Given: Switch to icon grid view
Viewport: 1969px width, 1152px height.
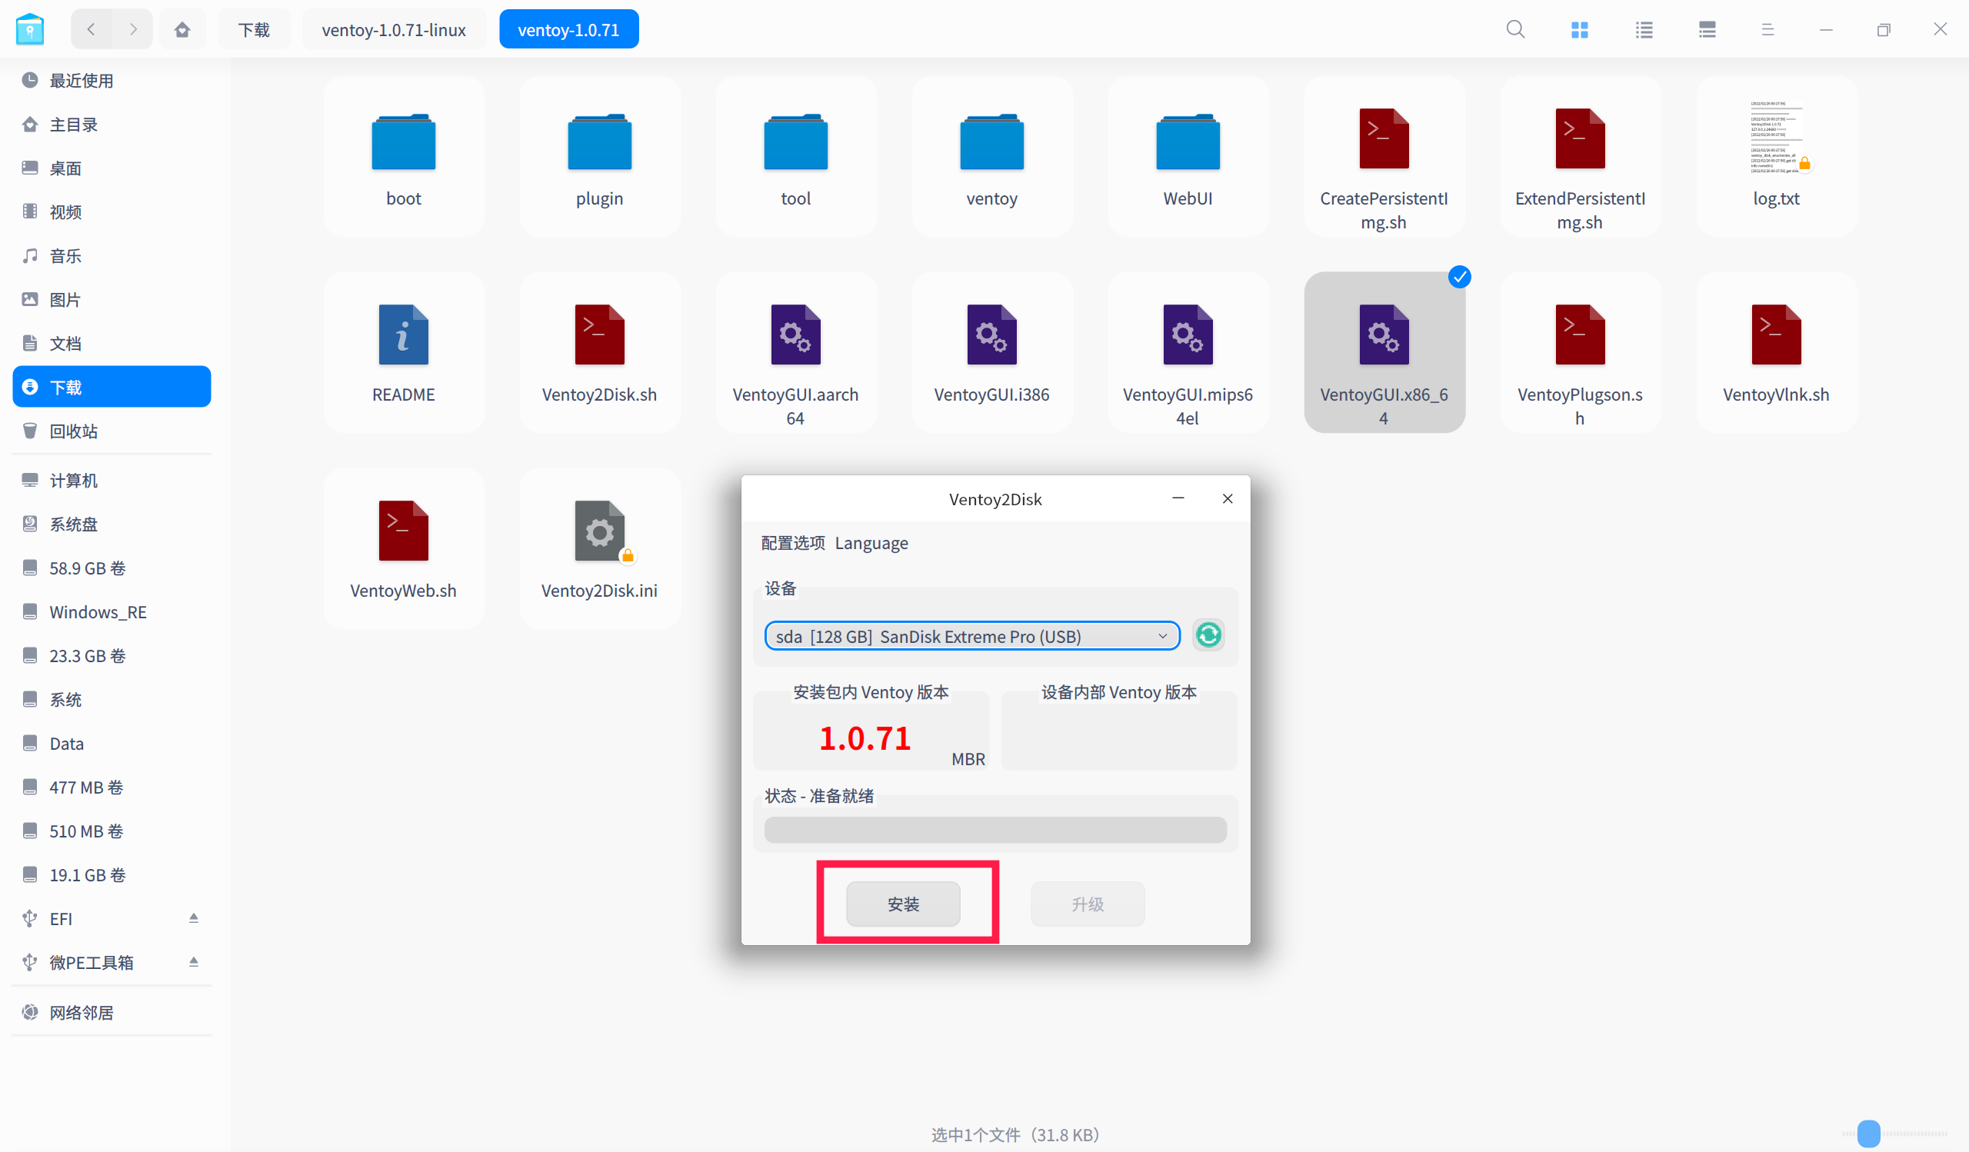Looking at the screenshot, I should [x=1579, y=30].
